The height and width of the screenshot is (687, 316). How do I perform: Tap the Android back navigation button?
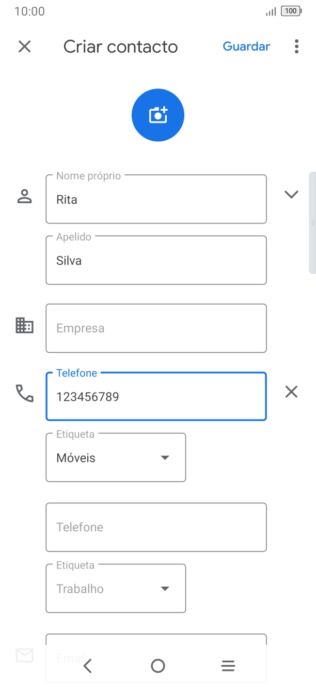(87, 666)
